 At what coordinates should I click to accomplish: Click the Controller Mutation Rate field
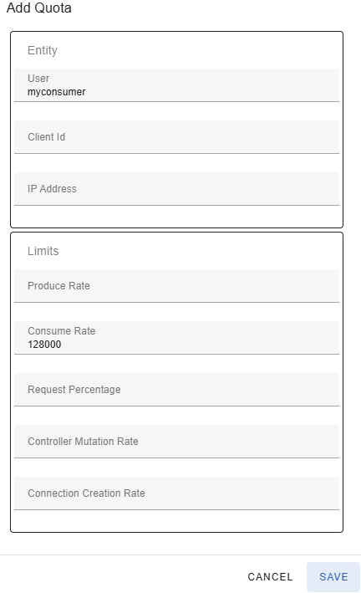pos(176,442)
